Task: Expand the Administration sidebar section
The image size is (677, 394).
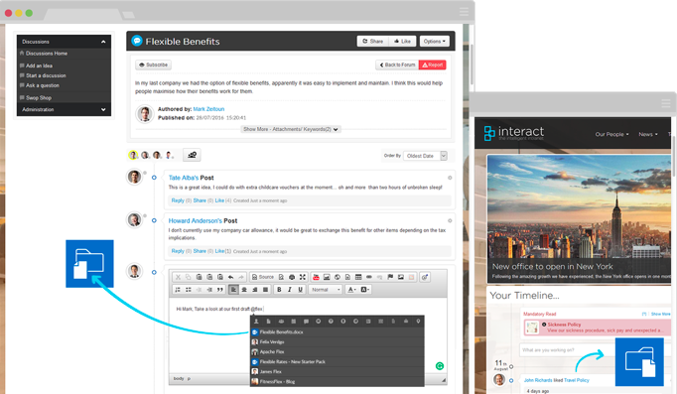Action: tap(103, 109)
